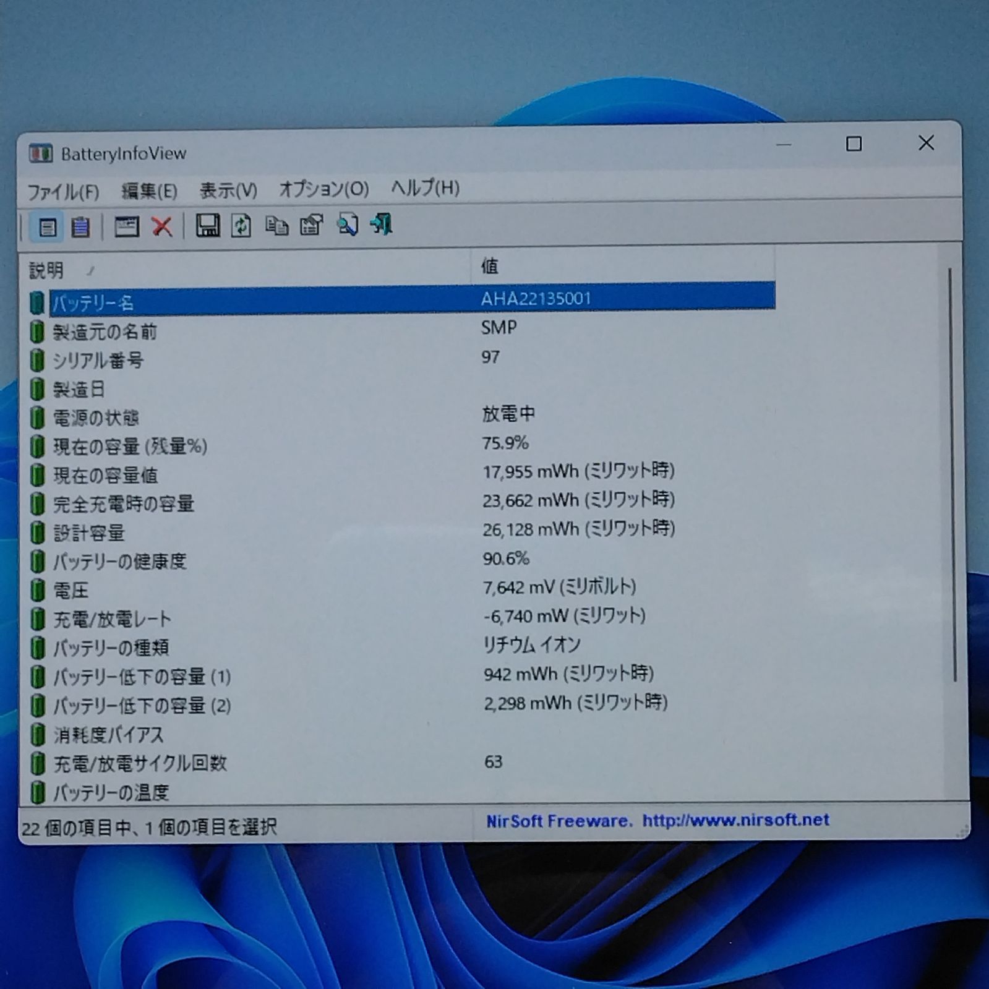989x989 pixels.
Task: Switch to the battery information view icon
Action: (48, 228)
